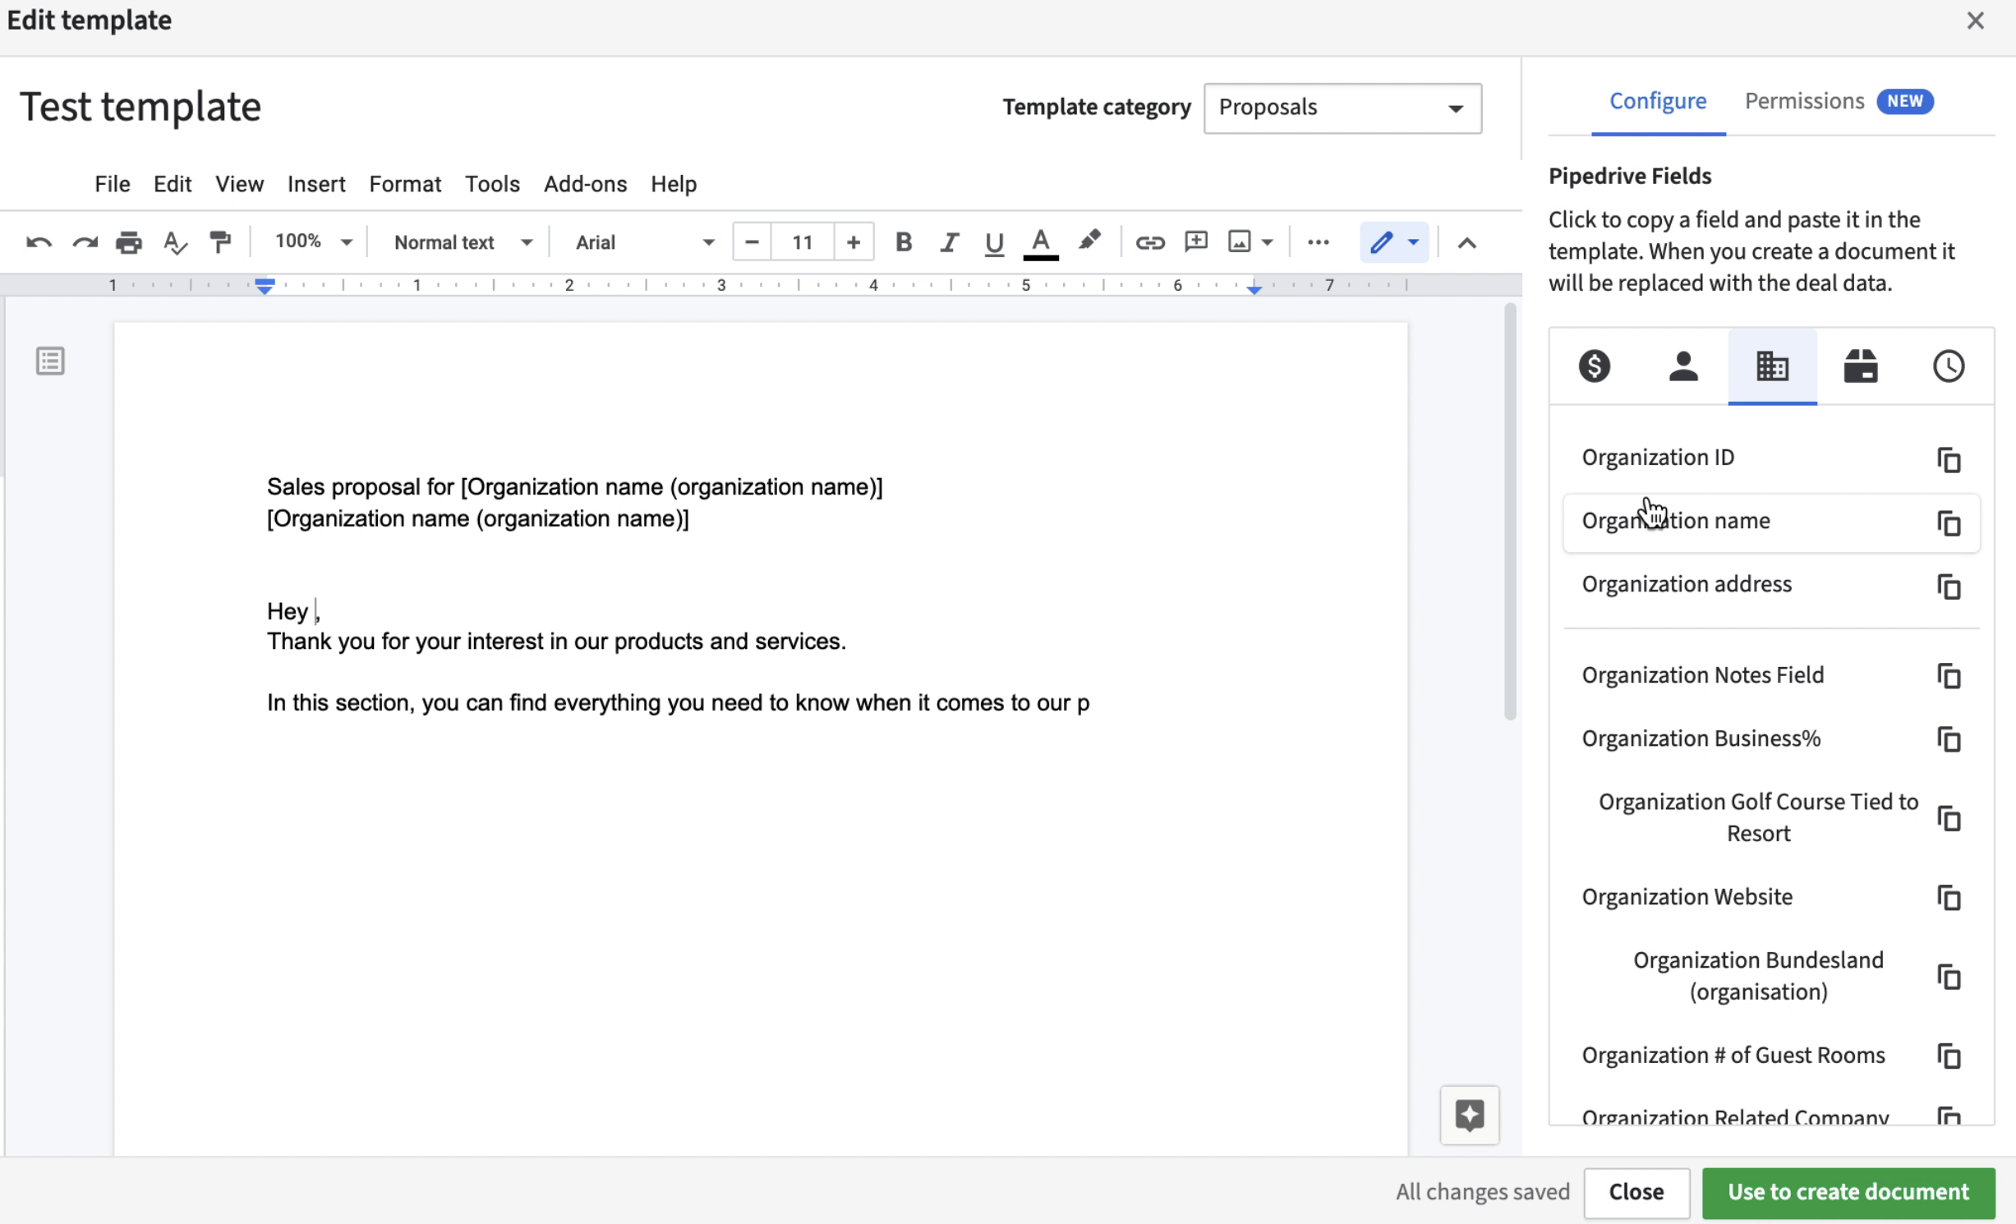Image resolution: width=2016 pixels, height=1224 pixels.
Task: Open the View menu
Action: point(239,184)
